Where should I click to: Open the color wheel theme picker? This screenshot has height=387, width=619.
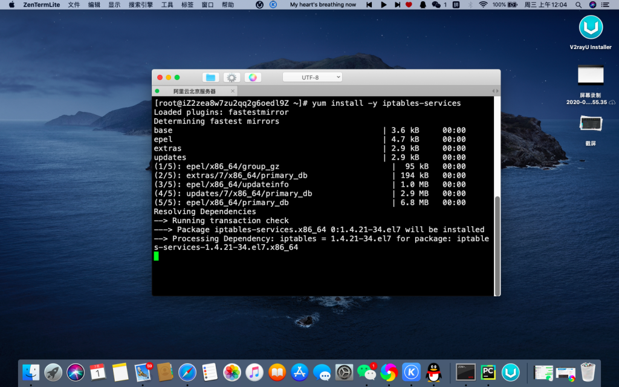pyautogui.click(x=253, y=77)
